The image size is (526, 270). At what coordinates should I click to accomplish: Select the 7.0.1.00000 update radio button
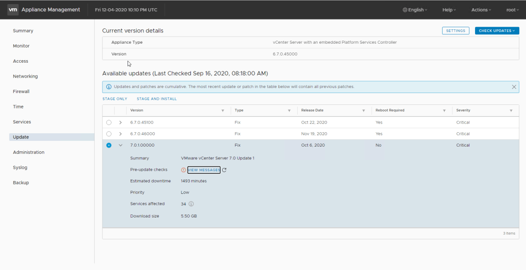[x=108, y=145]
